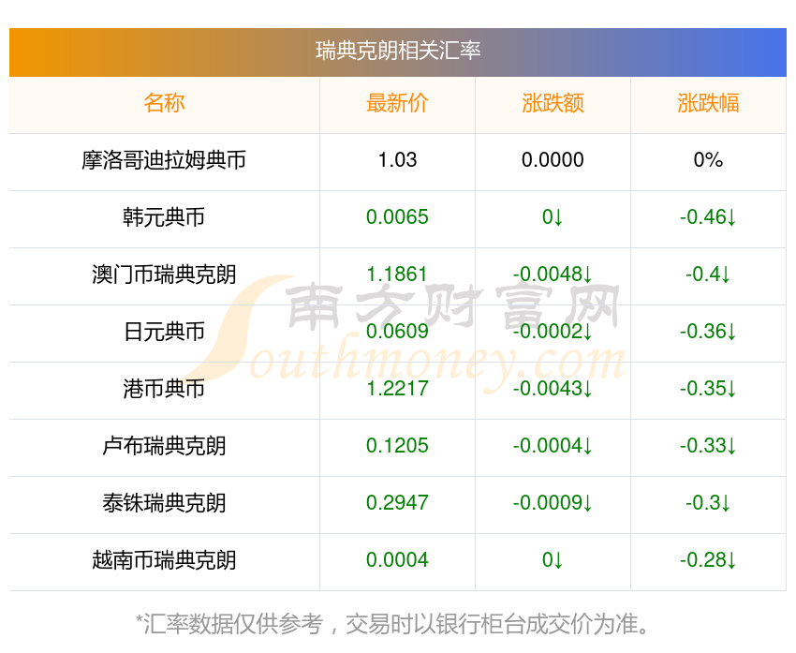
Task: Click the -0.28↓ percentage
Action: pyautogui.click(x=708, y=560)
